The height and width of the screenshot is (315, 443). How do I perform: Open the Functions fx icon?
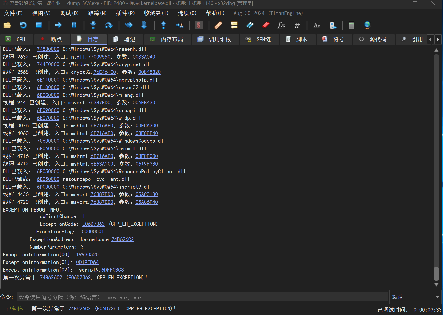(281, 25)
